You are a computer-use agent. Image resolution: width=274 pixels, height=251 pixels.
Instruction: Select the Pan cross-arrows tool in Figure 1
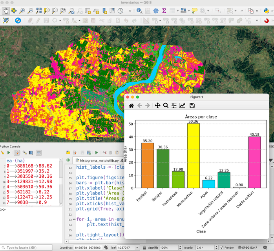(157, 105)
